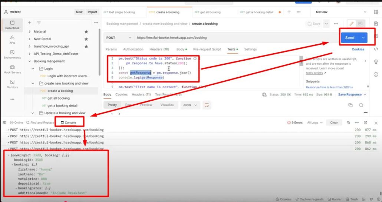This screenshot has height=202, width=382.
Task: Select the get all booking request
Action: coord(58,98)
